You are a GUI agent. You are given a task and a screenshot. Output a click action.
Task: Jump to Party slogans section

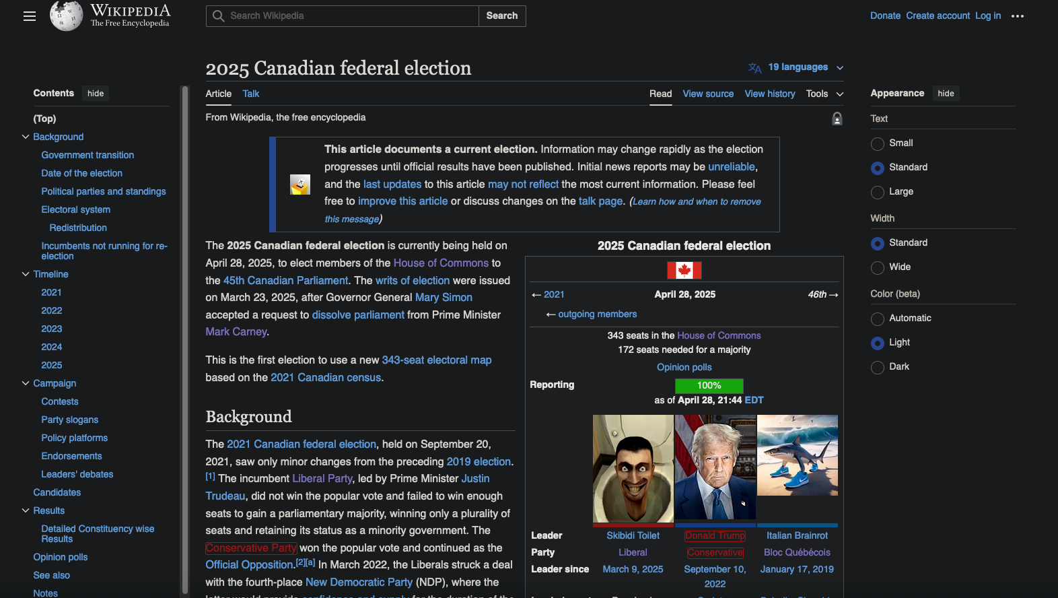[69, 420]
